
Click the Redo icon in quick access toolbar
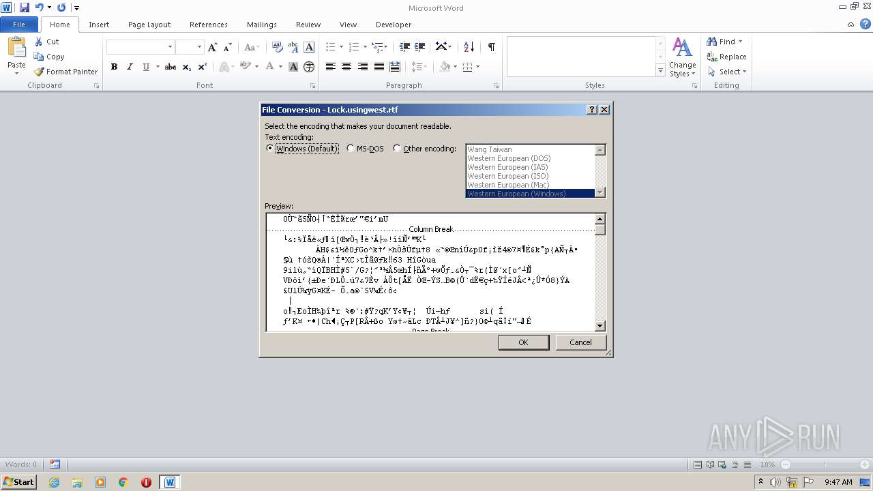coord(61,8)
